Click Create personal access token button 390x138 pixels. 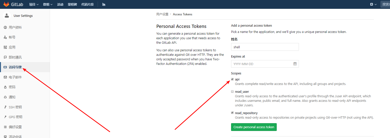click(254, 127)
